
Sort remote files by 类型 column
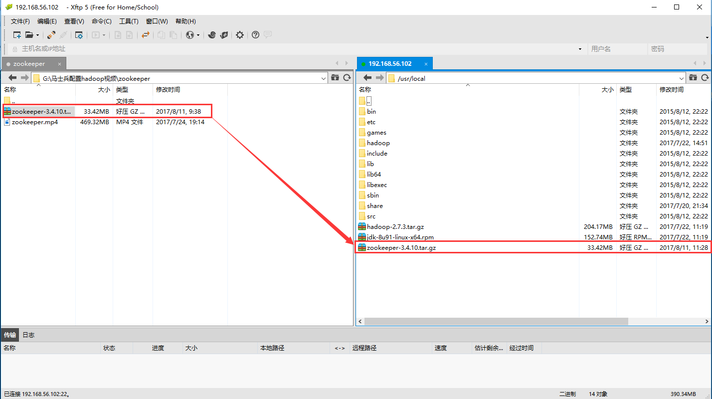[x=636, y=90]
